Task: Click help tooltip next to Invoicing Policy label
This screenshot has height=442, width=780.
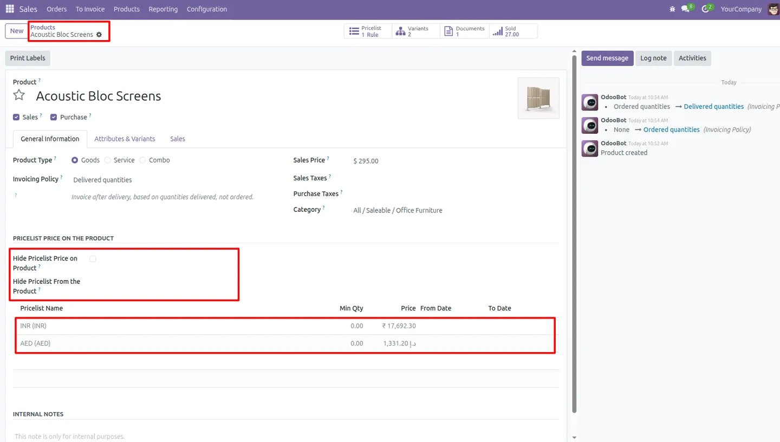Action: pyautogui.click(x=61, y=177)
